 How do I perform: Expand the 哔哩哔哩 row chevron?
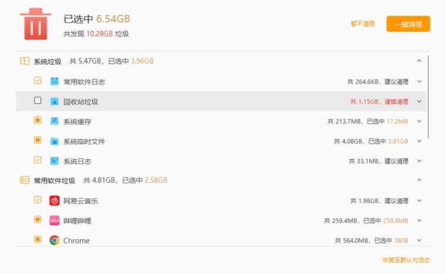(419, 220)
